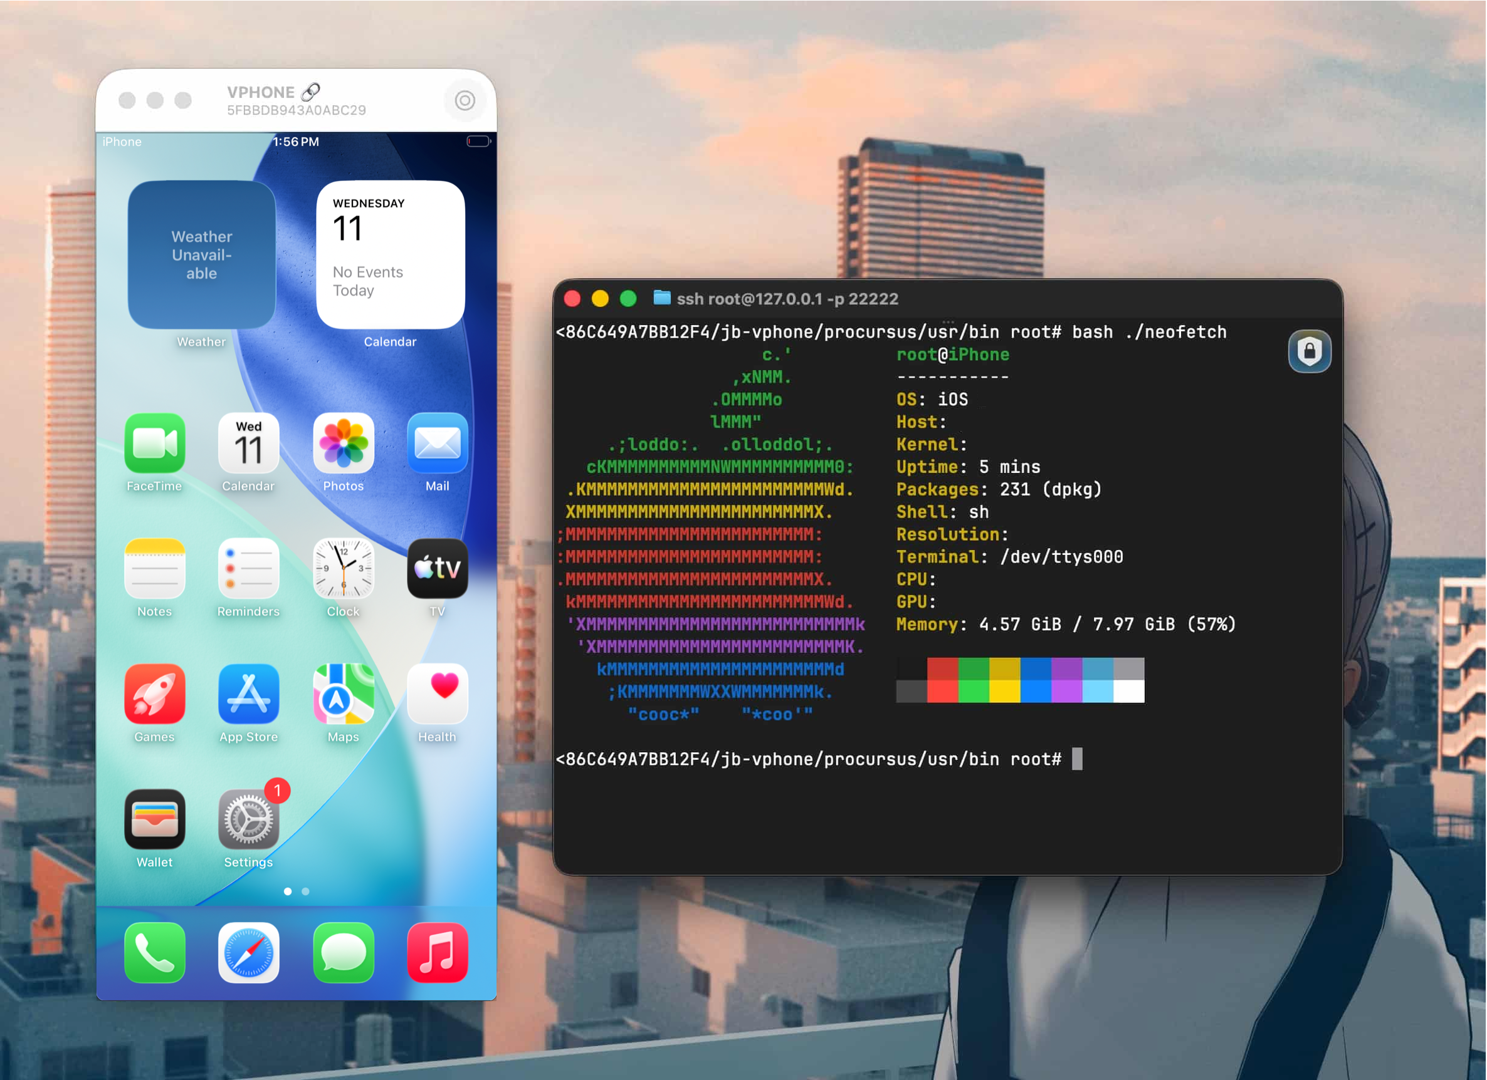Click the VPHONE home button circle

pyautogui.click(x=465, y=100)
